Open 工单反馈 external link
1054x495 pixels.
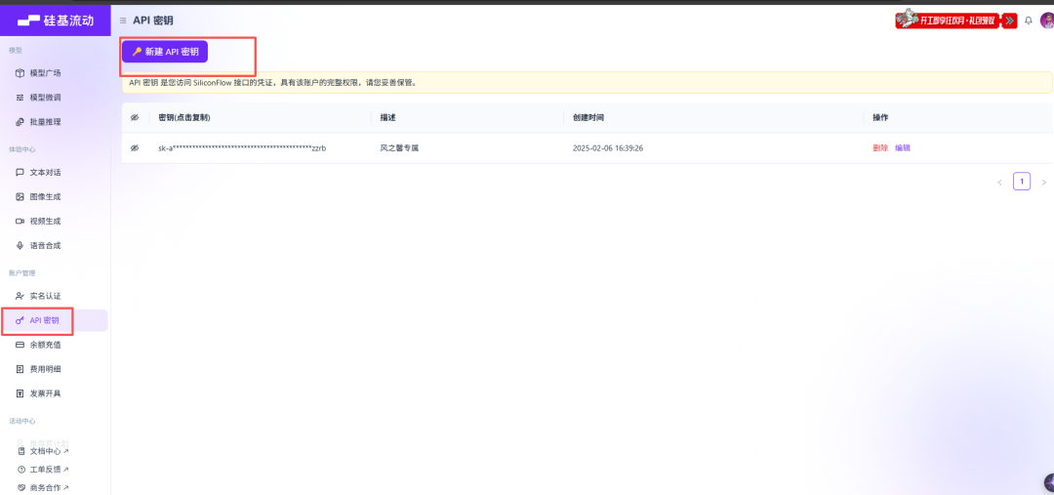45,470
